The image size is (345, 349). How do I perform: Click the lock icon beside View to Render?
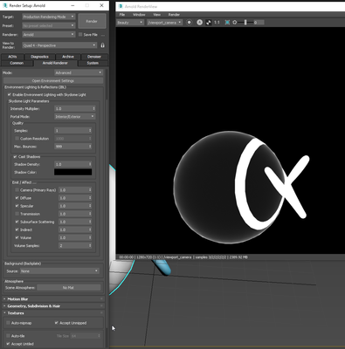[x=102, y=45]
